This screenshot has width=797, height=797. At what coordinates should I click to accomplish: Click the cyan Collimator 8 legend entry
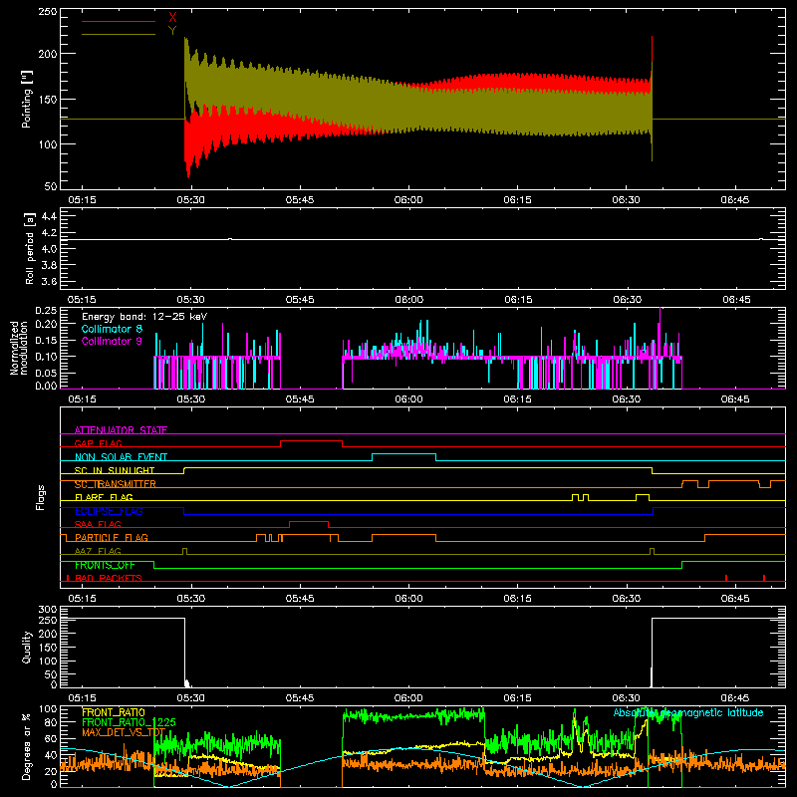click(112, 329)
